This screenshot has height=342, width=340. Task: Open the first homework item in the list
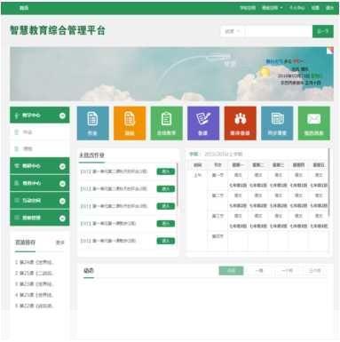coord(114,171)
